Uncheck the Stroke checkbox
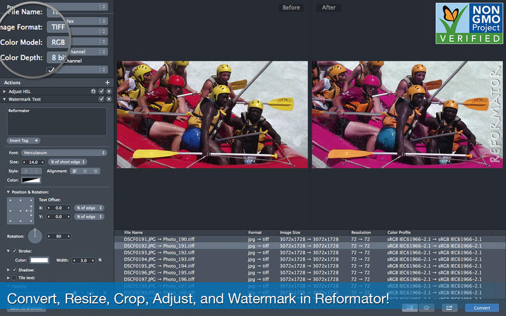 (x=15, y=251)
